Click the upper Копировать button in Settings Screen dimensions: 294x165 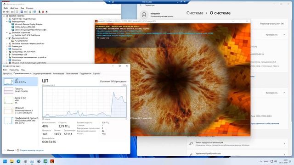point(271,35)
